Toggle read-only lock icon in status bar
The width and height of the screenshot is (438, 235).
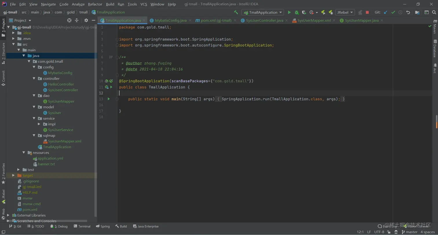(x=389, y=232)
